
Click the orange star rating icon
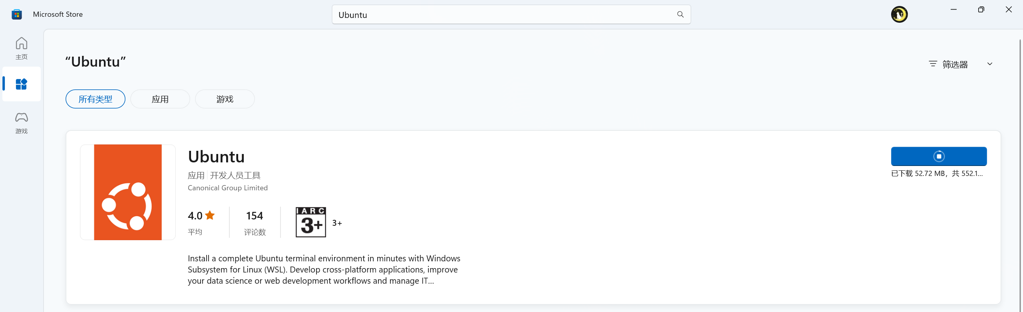210,215
